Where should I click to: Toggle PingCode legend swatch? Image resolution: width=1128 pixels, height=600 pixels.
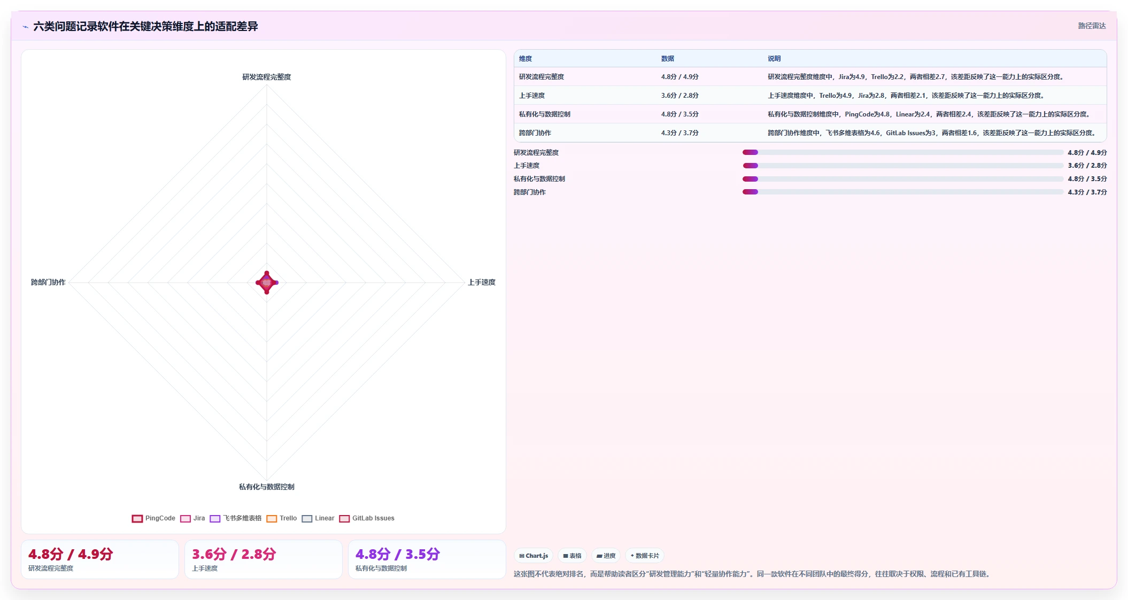(x=137, y=519)
